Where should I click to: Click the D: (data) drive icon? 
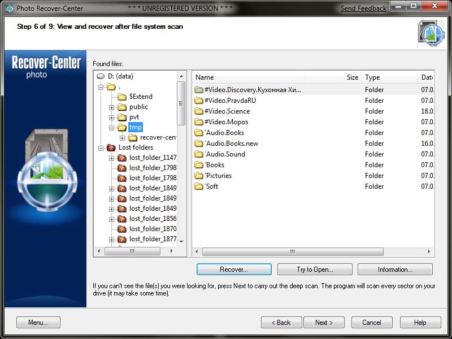[x=101, y=76]
